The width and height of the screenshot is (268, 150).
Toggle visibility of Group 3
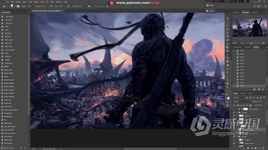[x=234, y=112]
